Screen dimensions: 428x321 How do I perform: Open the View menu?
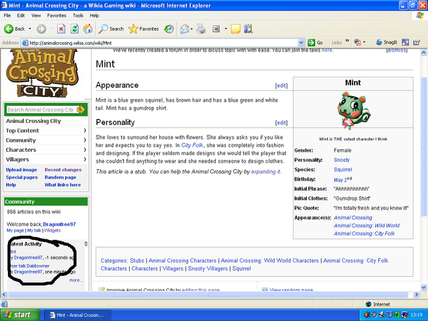click(x=35, y=15)
